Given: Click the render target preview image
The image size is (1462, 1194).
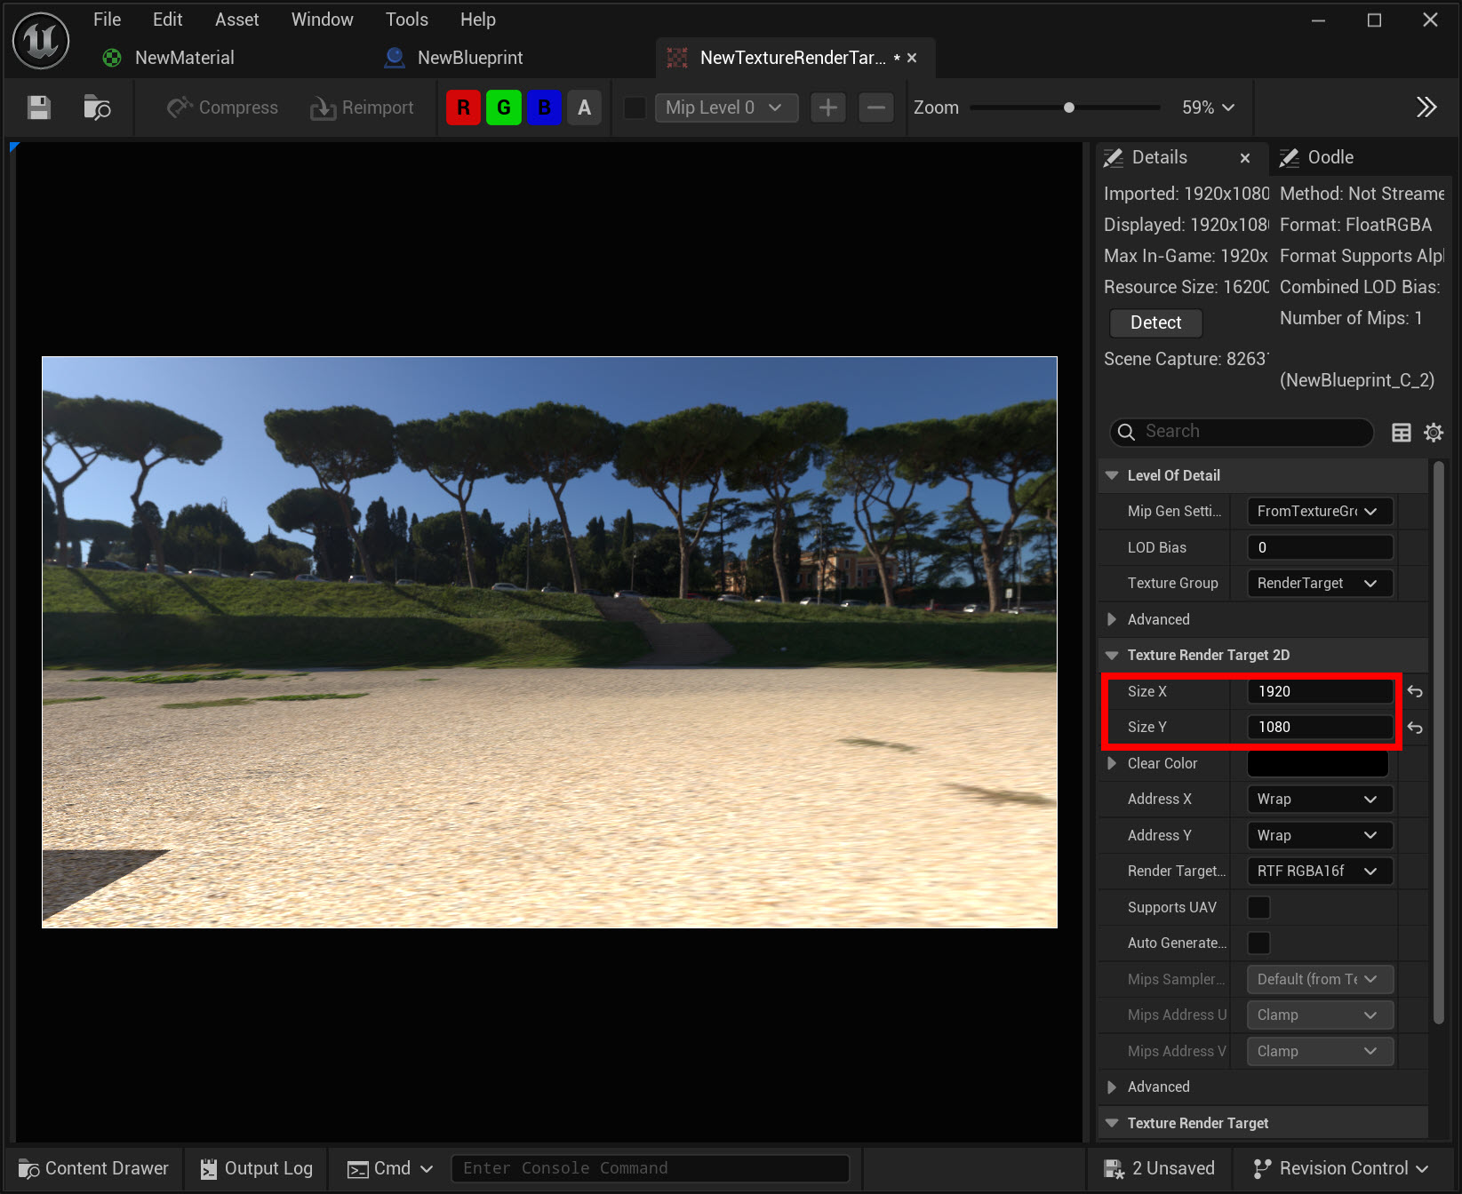Looking at the screenshot, I should (549, 642).
